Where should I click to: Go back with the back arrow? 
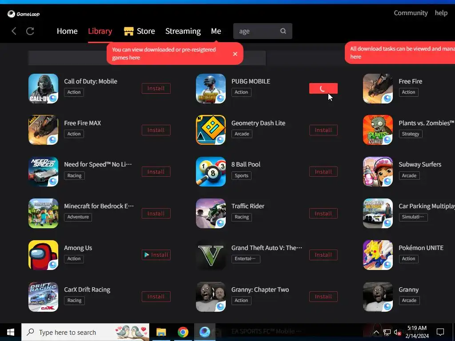pyautogui.click(x=14, y=31)
